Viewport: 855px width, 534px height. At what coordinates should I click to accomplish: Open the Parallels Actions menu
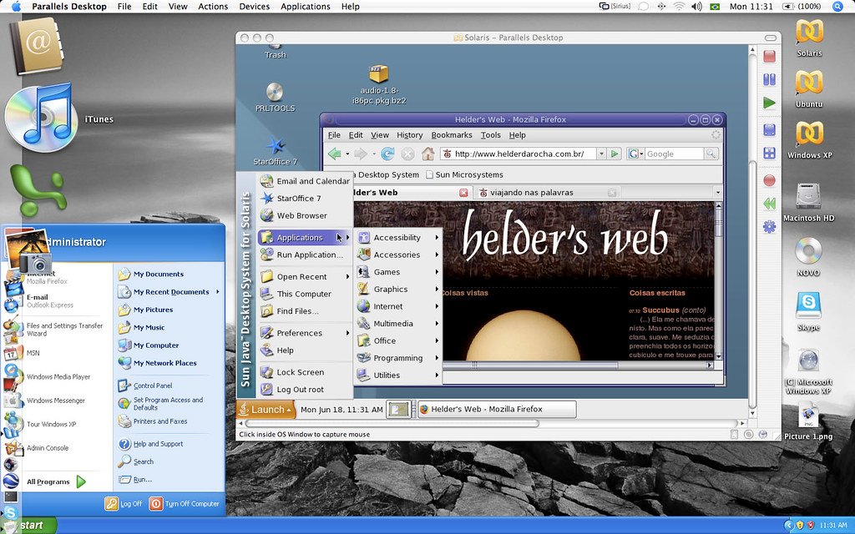(213, 7)
